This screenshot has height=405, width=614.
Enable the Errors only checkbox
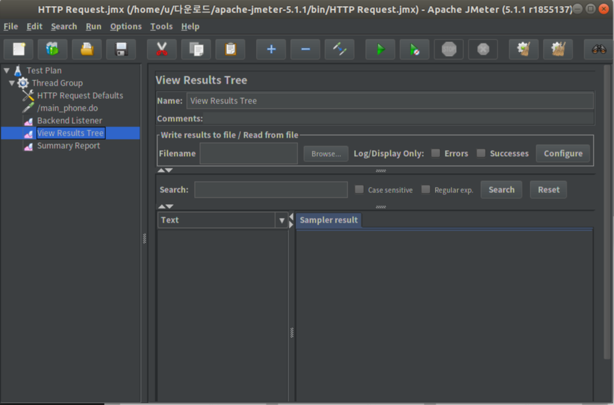436,153
